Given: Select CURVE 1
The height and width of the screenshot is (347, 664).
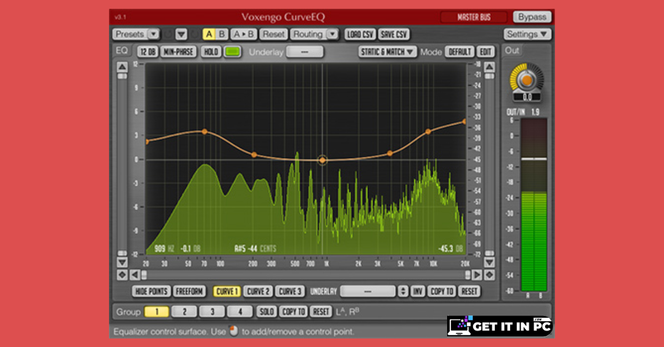Looking at the screenshot, I should point(227,291).
